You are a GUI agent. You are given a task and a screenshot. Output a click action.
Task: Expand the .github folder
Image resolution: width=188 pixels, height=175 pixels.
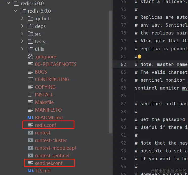pyautogui.click(x=22, y=19)
